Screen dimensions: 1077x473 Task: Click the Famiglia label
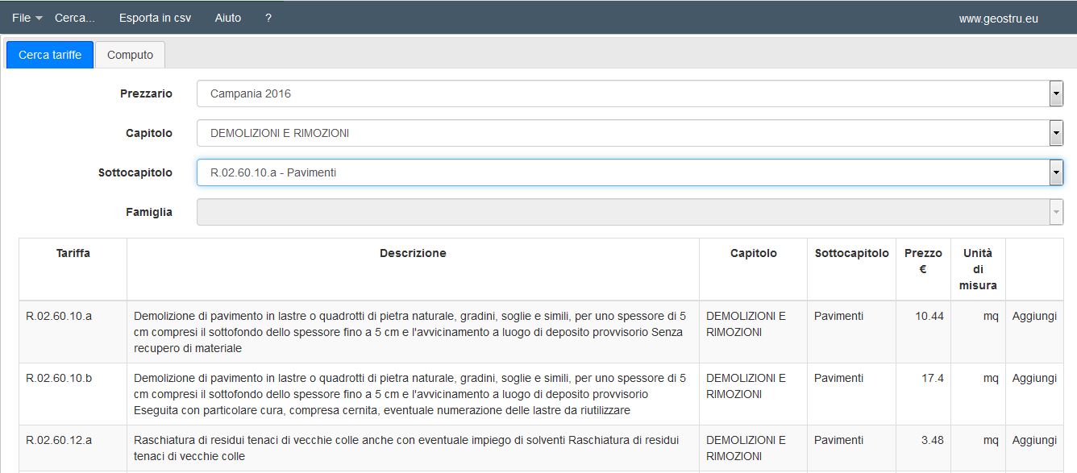(149, 212)
